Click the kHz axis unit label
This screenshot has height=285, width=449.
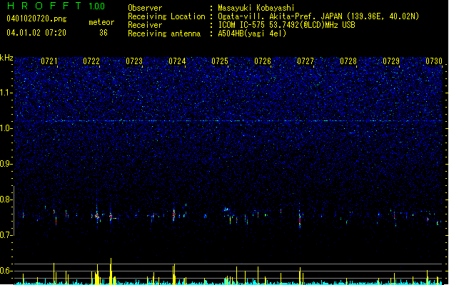[6, 58]
